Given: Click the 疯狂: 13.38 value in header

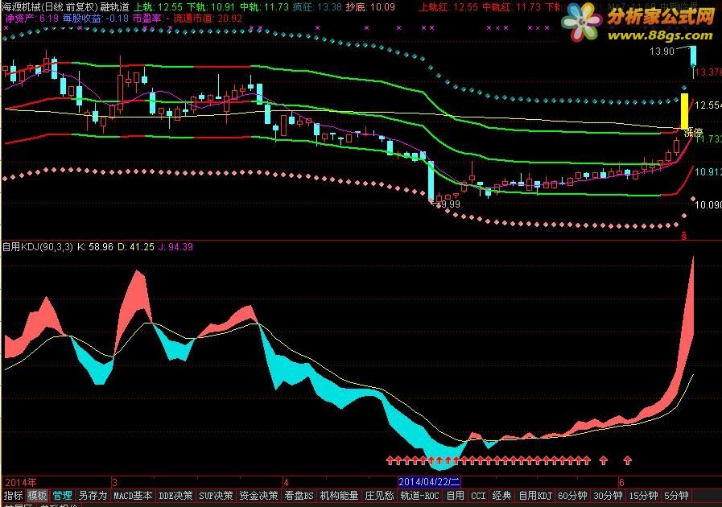Looking at the screenshot, I should click(317, 7).
